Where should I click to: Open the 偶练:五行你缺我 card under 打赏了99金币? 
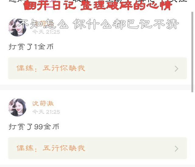(x=97, y=148)
